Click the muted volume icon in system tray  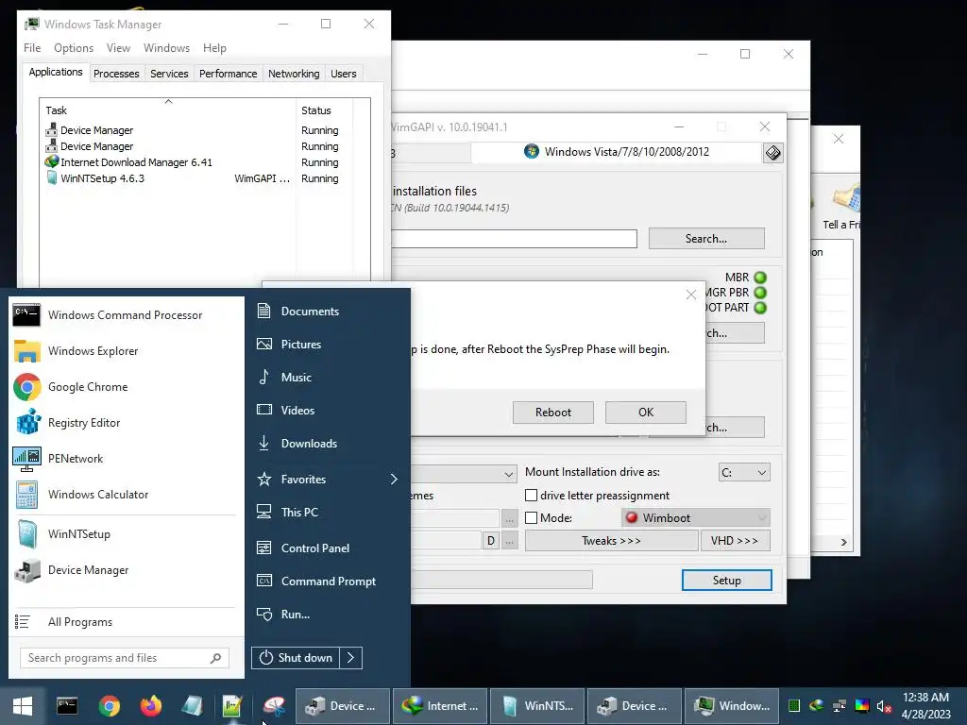pos(884,706)
